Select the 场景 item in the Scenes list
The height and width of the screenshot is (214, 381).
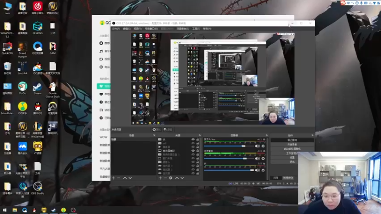133,139
